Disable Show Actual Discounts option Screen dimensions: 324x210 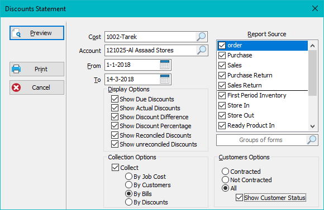point(115,108)
